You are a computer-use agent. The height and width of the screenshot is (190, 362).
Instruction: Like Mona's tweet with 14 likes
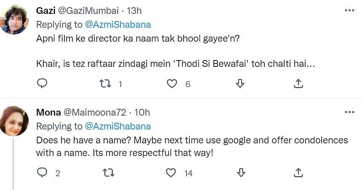(171, 172)
